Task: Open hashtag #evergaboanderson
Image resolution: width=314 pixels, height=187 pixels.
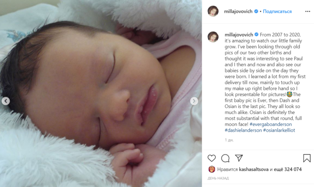Action: tap(270, 124)
